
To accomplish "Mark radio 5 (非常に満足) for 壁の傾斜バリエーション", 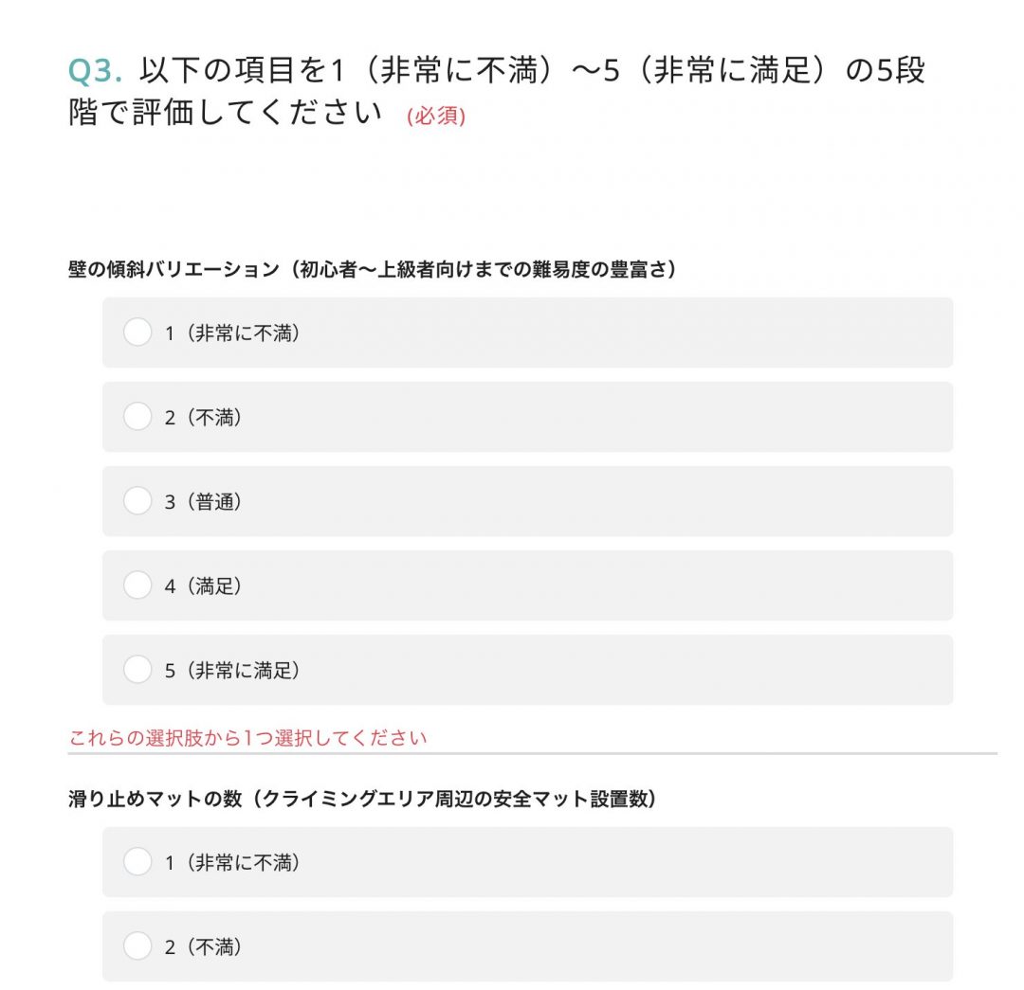I will click(137, 669).
